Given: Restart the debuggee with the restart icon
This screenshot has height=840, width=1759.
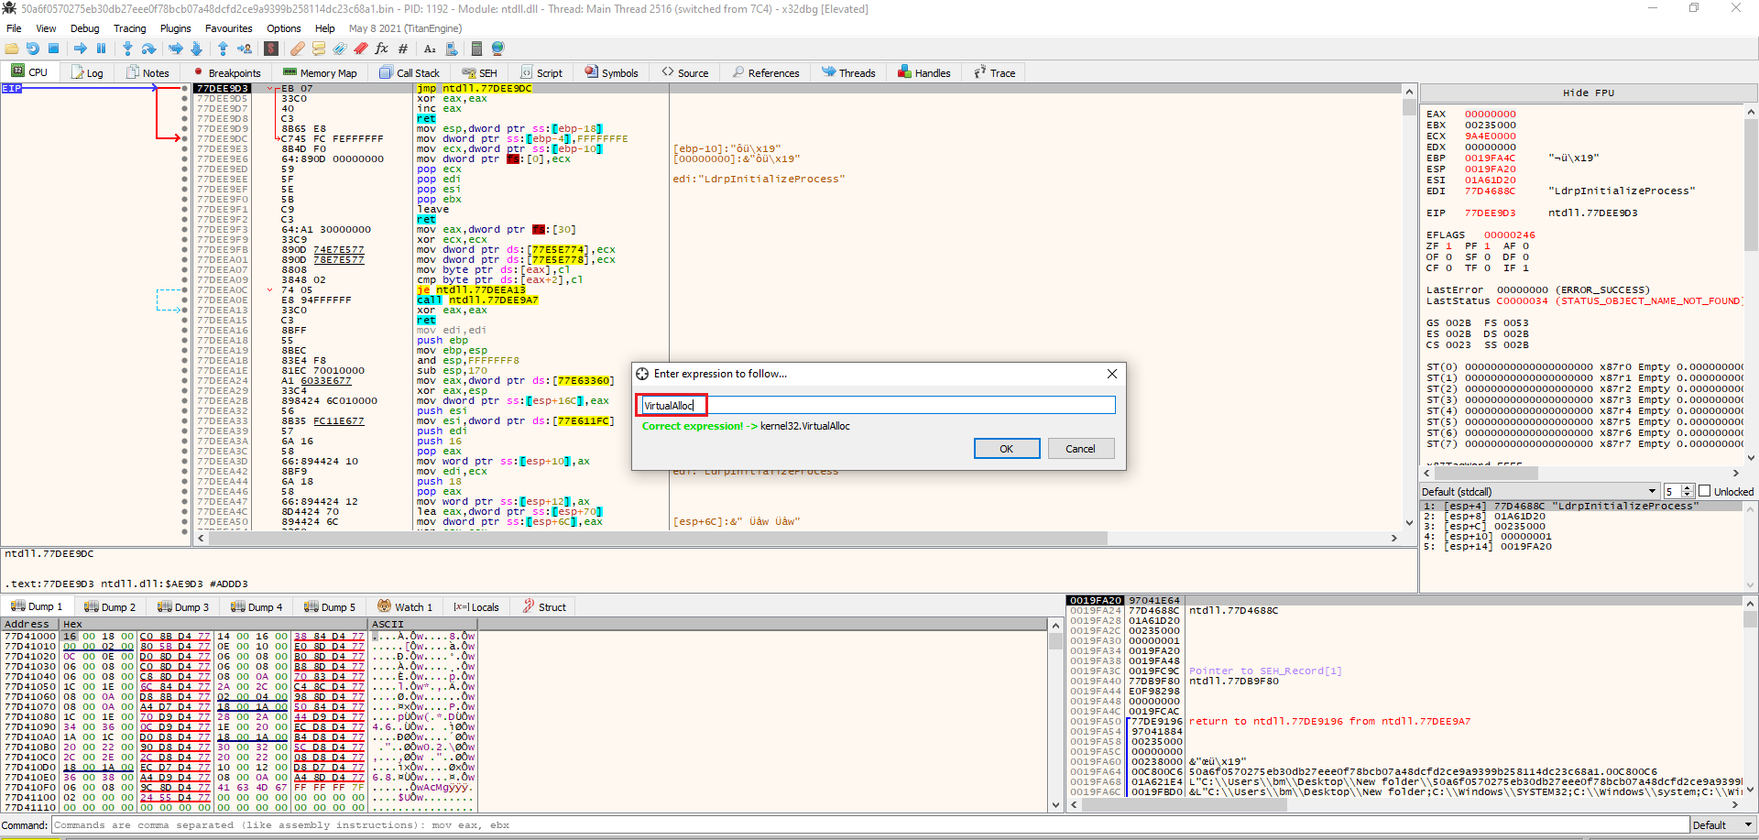Looking at the screenshot, I should (33, 49).
